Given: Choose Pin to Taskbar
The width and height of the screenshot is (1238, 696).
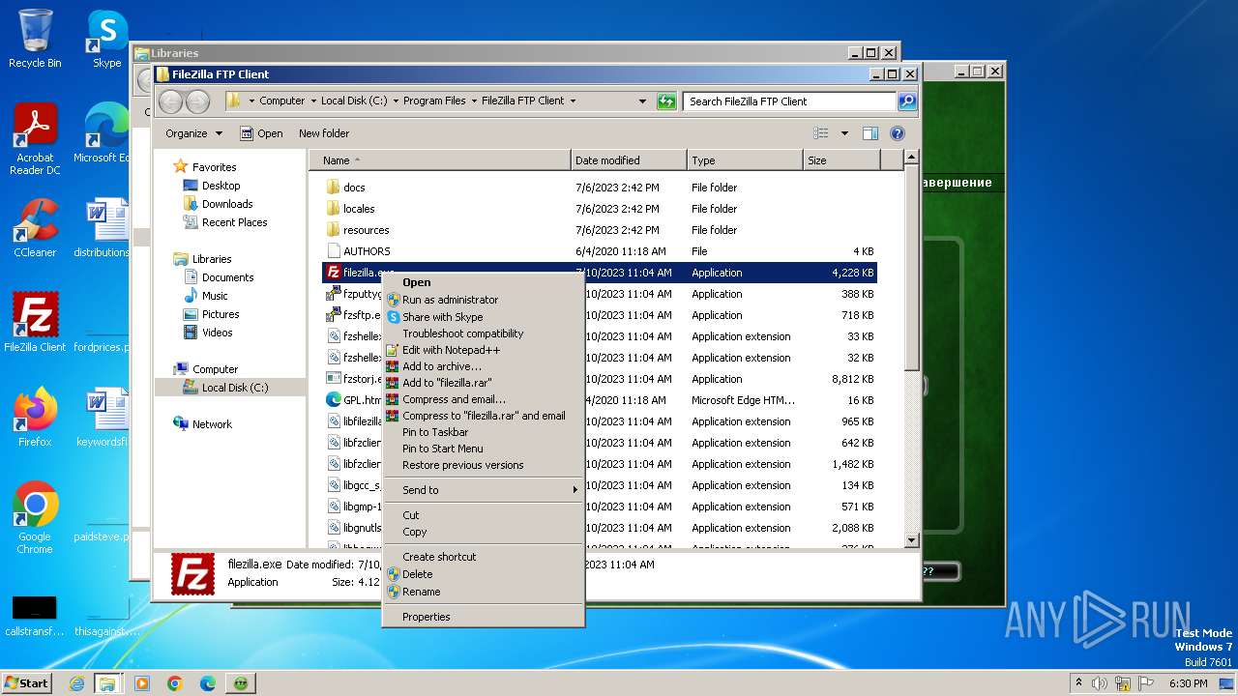Looking at the screenshot, I should [x=484, y=432].
